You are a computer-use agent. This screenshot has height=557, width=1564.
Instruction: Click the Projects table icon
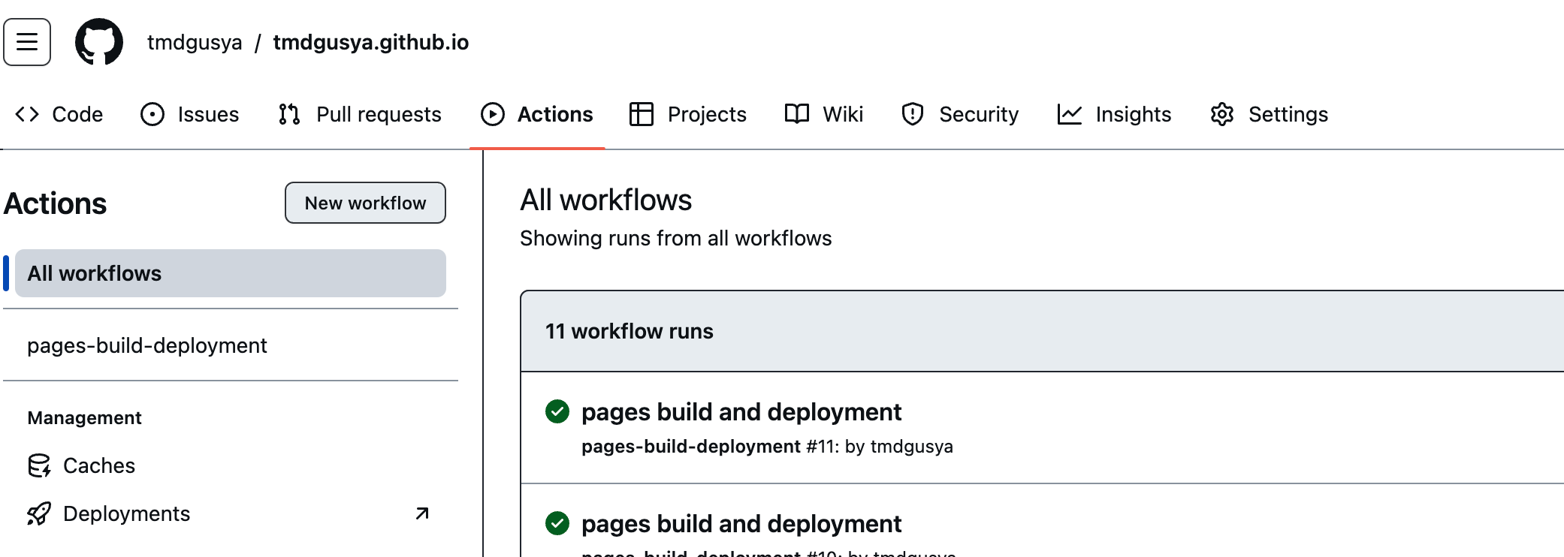pyautogui.click(x=642, y=114)
